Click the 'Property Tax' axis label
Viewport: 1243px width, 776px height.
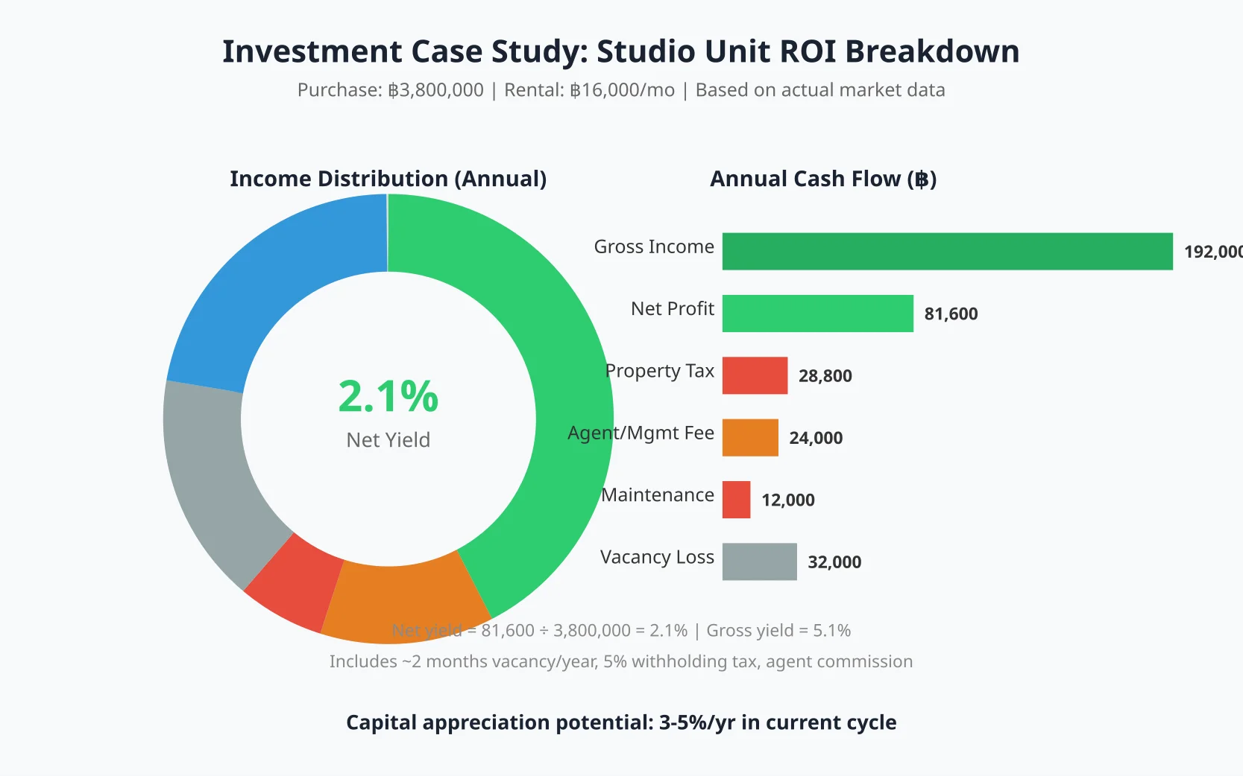pyautogui.click(x=660, y=371)
